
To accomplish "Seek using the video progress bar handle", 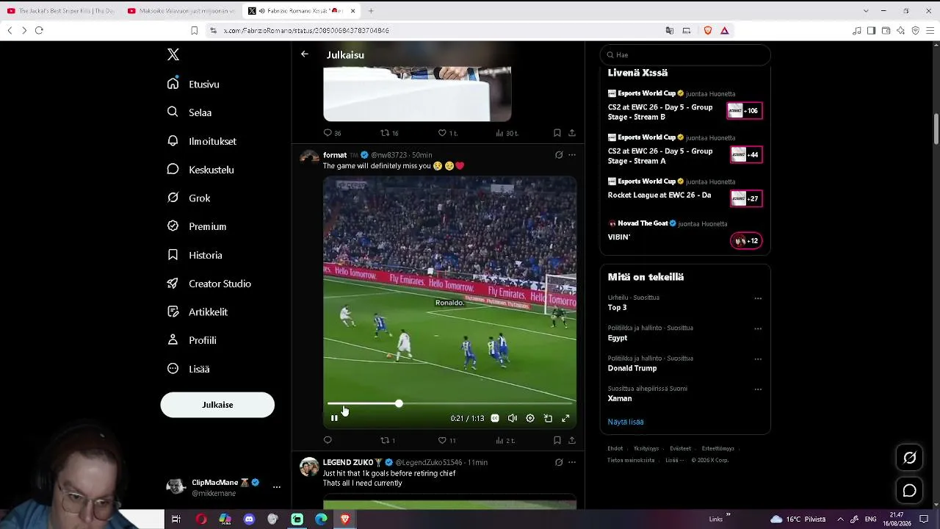I will tap(399, 403).
